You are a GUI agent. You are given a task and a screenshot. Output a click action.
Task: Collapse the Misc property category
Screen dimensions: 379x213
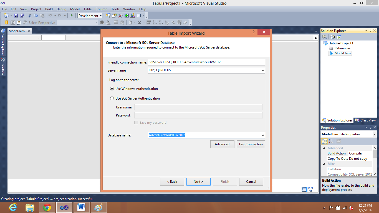pyautogui.click(x=324, y=164)
